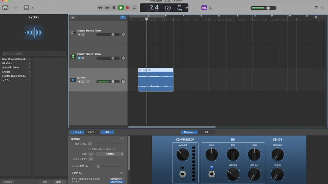Open the 入力なし input dropdown
The height and width of the screenshot is (184, 328).
(109, 154)
